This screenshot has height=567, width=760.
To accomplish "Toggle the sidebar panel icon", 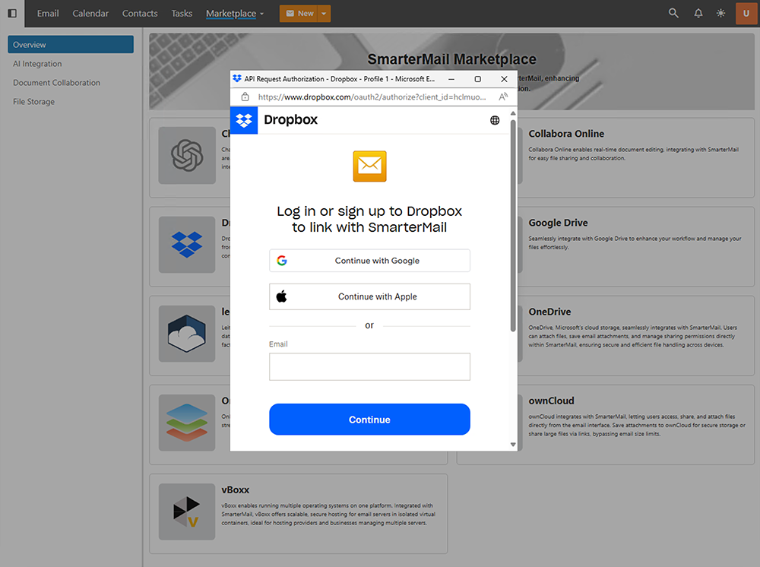I will click(x=12, y=13).
